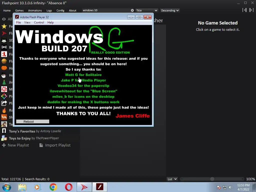Select the red-and-white gear logo playlist icon
The height and width of the screenshot is (192, 256).
click(4, 89)
